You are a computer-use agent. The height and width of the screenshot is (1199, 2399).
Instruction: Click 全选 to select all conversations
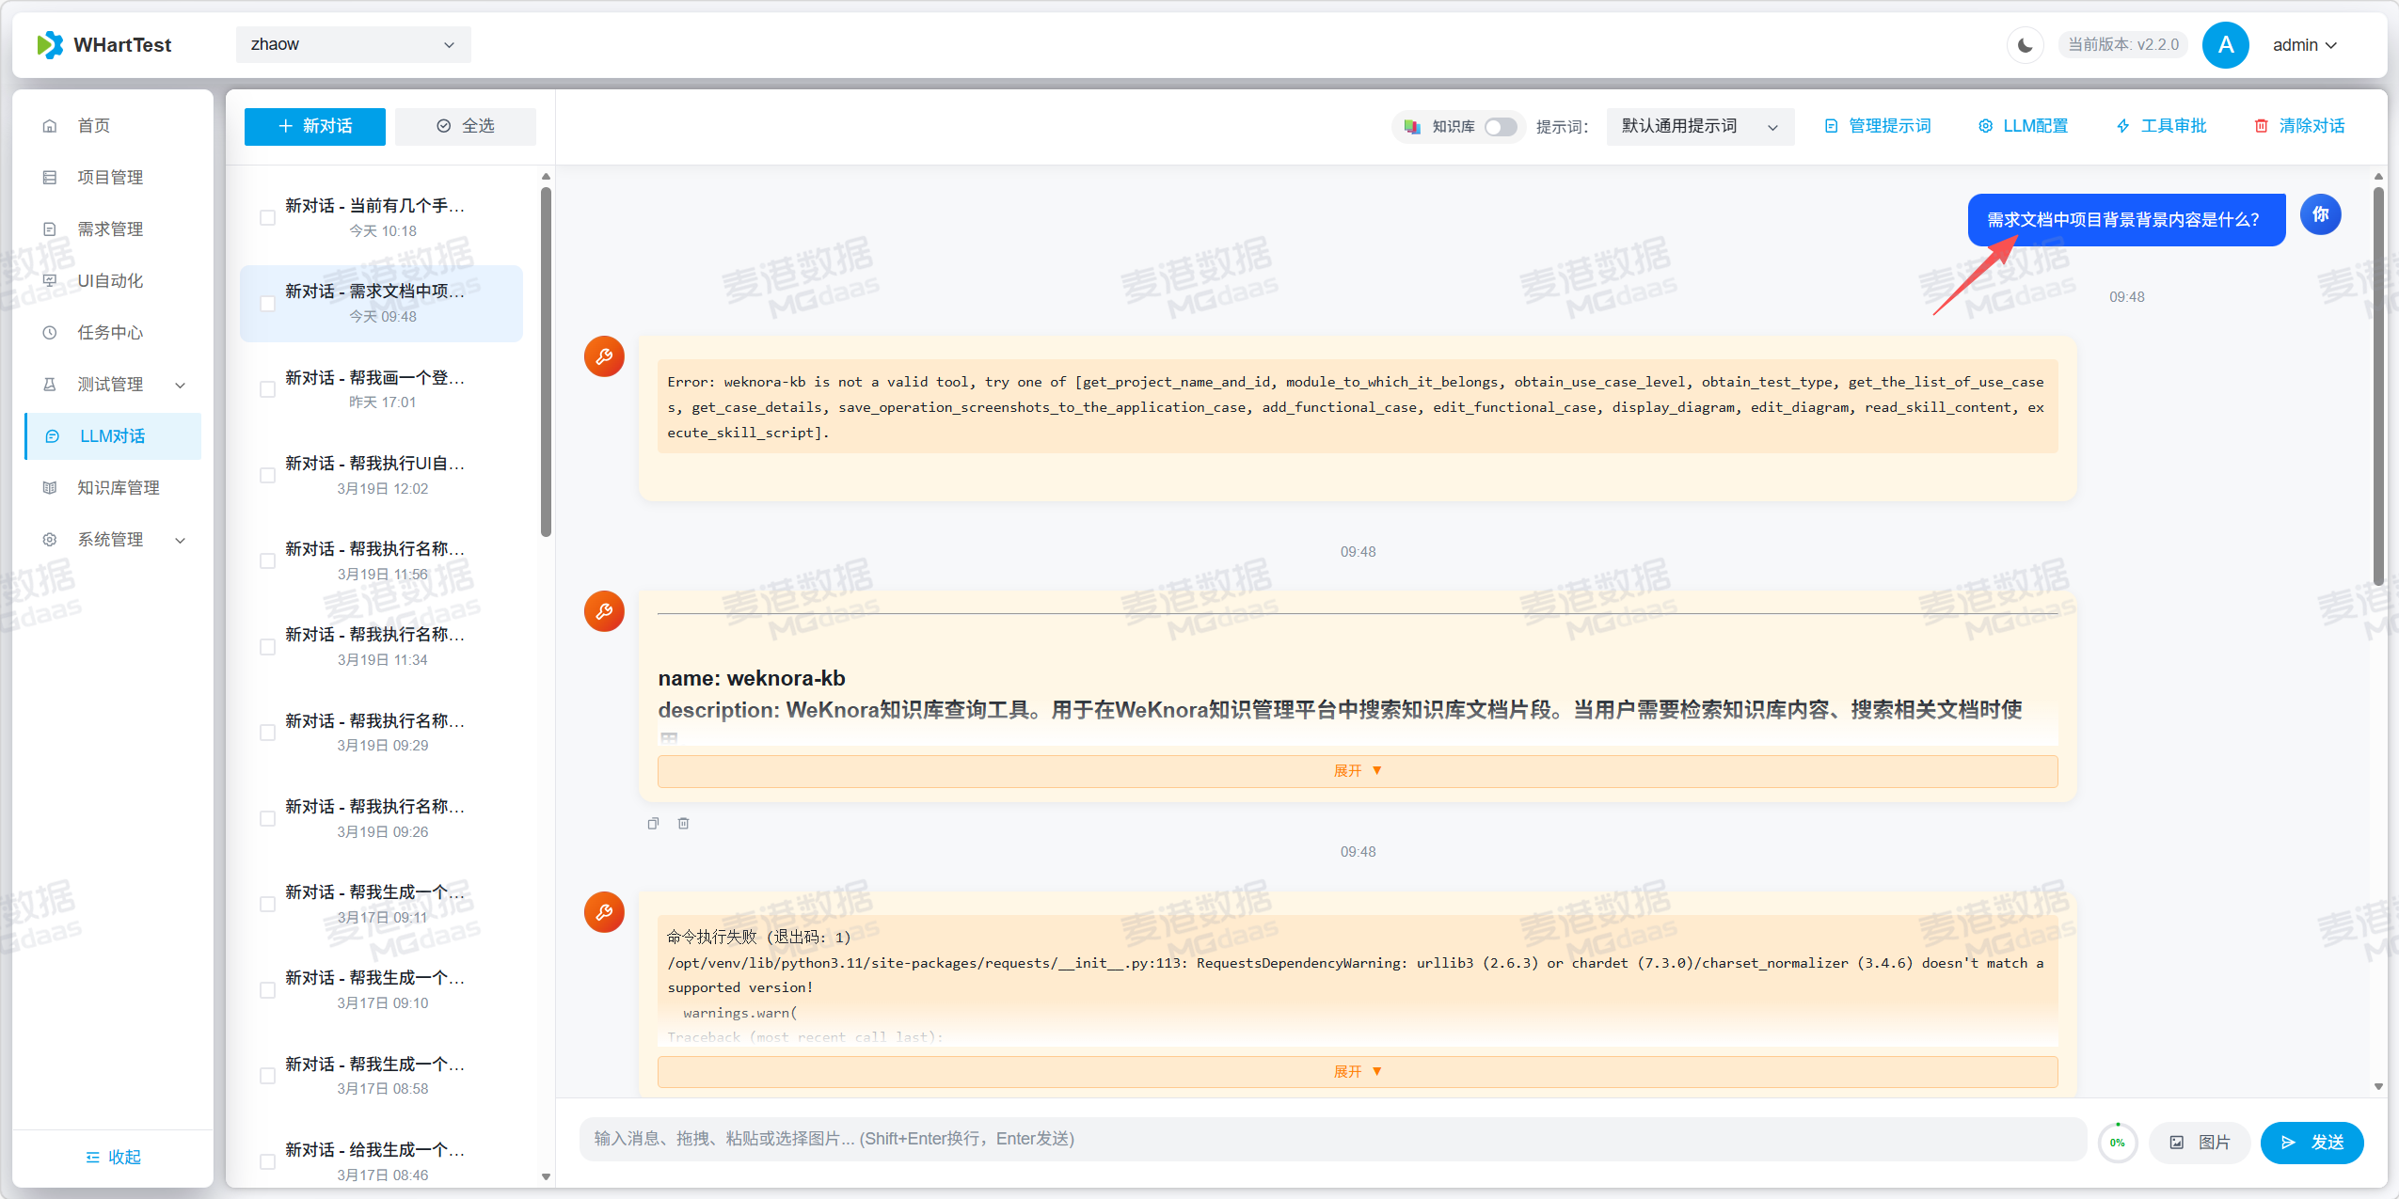tap(466, 125)
